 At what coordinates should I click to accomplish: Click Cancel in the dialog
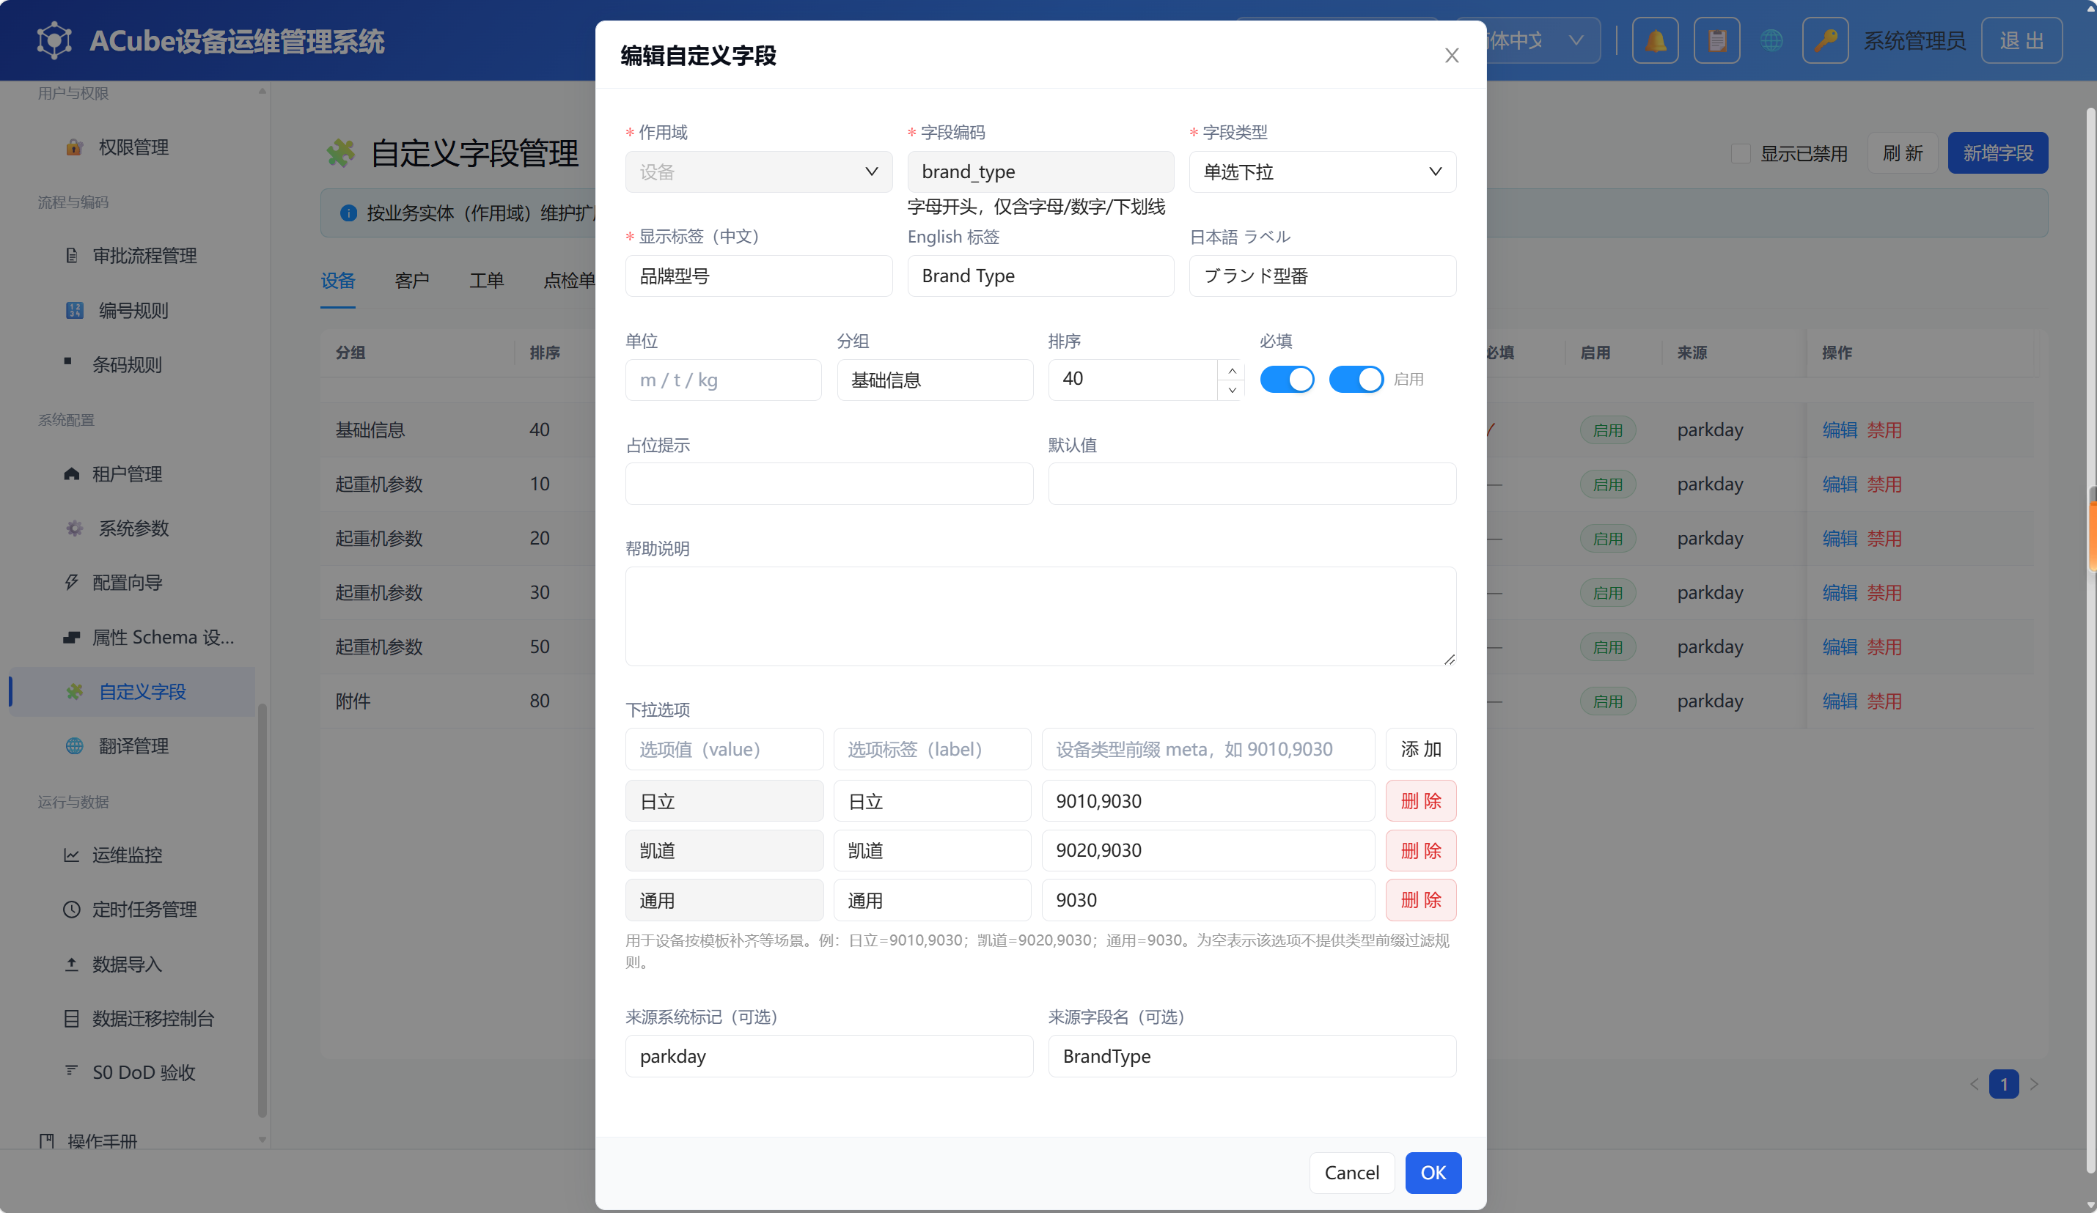tap(1351, 1172)
